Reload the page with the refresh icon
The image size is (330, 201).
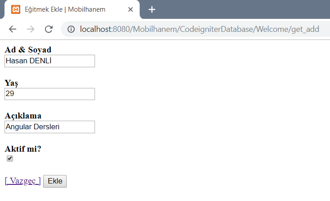(49, 29)
